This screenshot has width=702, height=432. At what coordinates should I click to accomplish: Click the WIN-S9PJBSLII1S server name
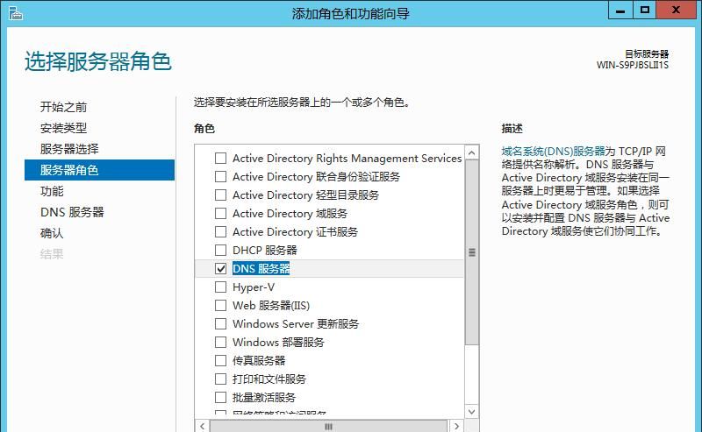pyautogui.click(x=632, y=66)
